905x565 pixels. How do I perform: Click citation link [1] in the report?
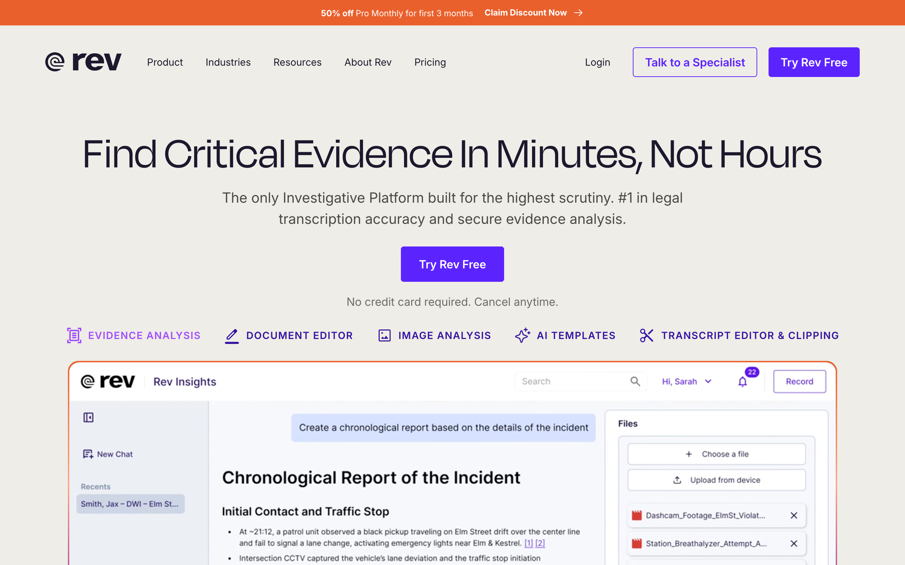[x=529, y=543]
